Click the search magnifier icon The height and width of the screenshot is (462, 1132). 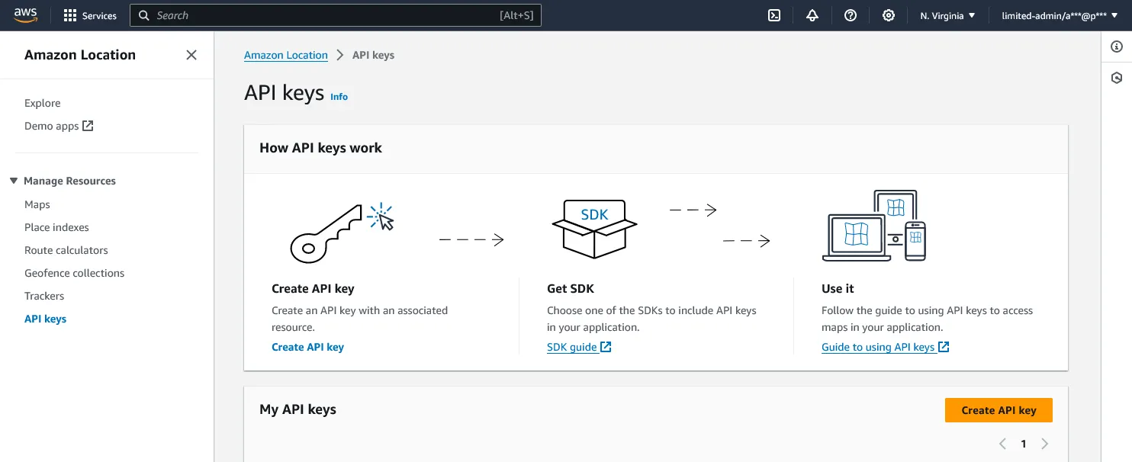click(144, 15)
